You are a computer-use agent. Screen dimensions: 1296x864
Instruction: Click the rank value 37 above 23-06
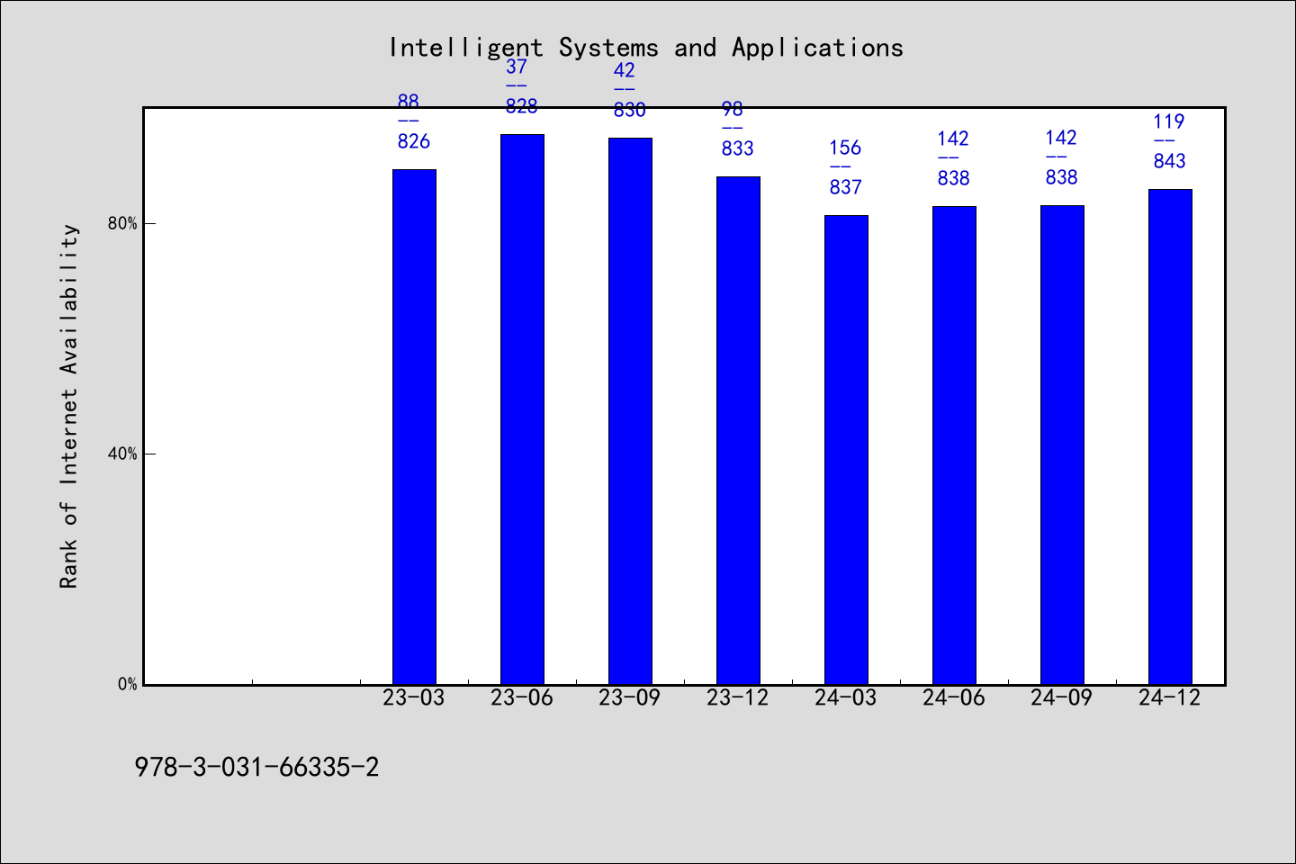pyautogui.click(x=517, y=67)
